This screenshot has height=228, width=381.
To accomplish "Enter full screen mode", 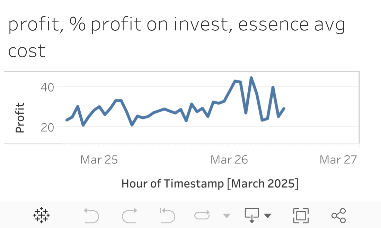I will click(301, 216).
